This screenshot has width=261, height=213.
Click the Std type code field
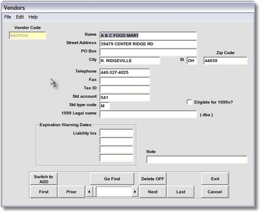point(105,106)
